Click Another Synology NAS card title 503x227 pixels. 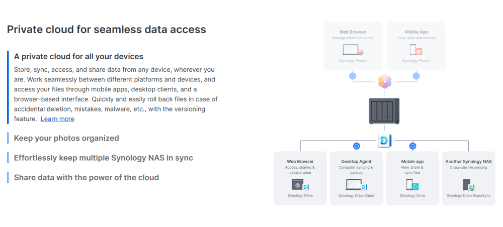coord(468,162)
